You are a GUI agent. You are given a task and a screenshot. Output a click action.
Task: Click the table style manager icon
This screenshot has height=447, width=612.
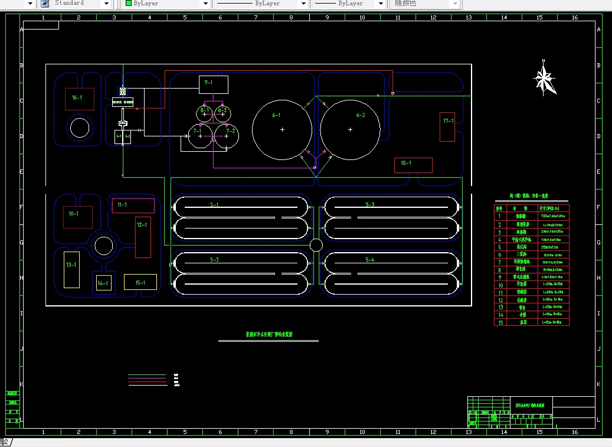45,4
